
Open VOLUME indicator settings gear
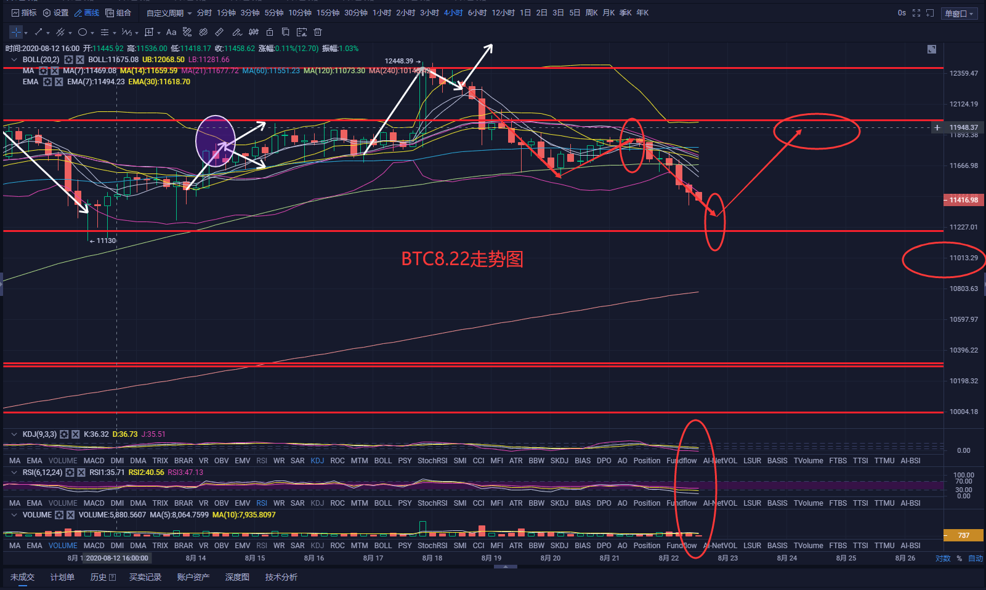coord(59,515)
